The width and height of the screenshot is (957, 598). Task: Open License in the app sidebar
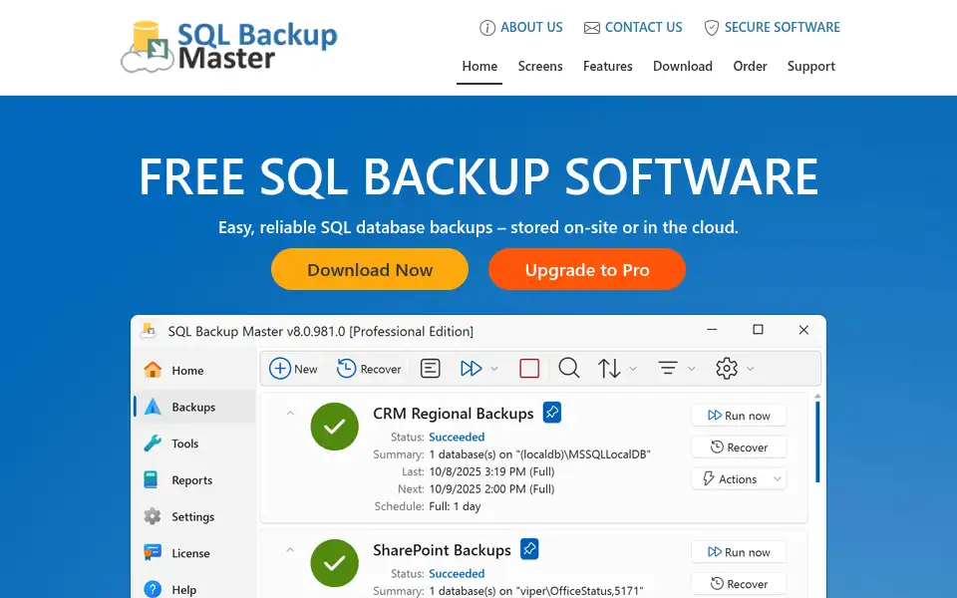[x=194, y=553]
